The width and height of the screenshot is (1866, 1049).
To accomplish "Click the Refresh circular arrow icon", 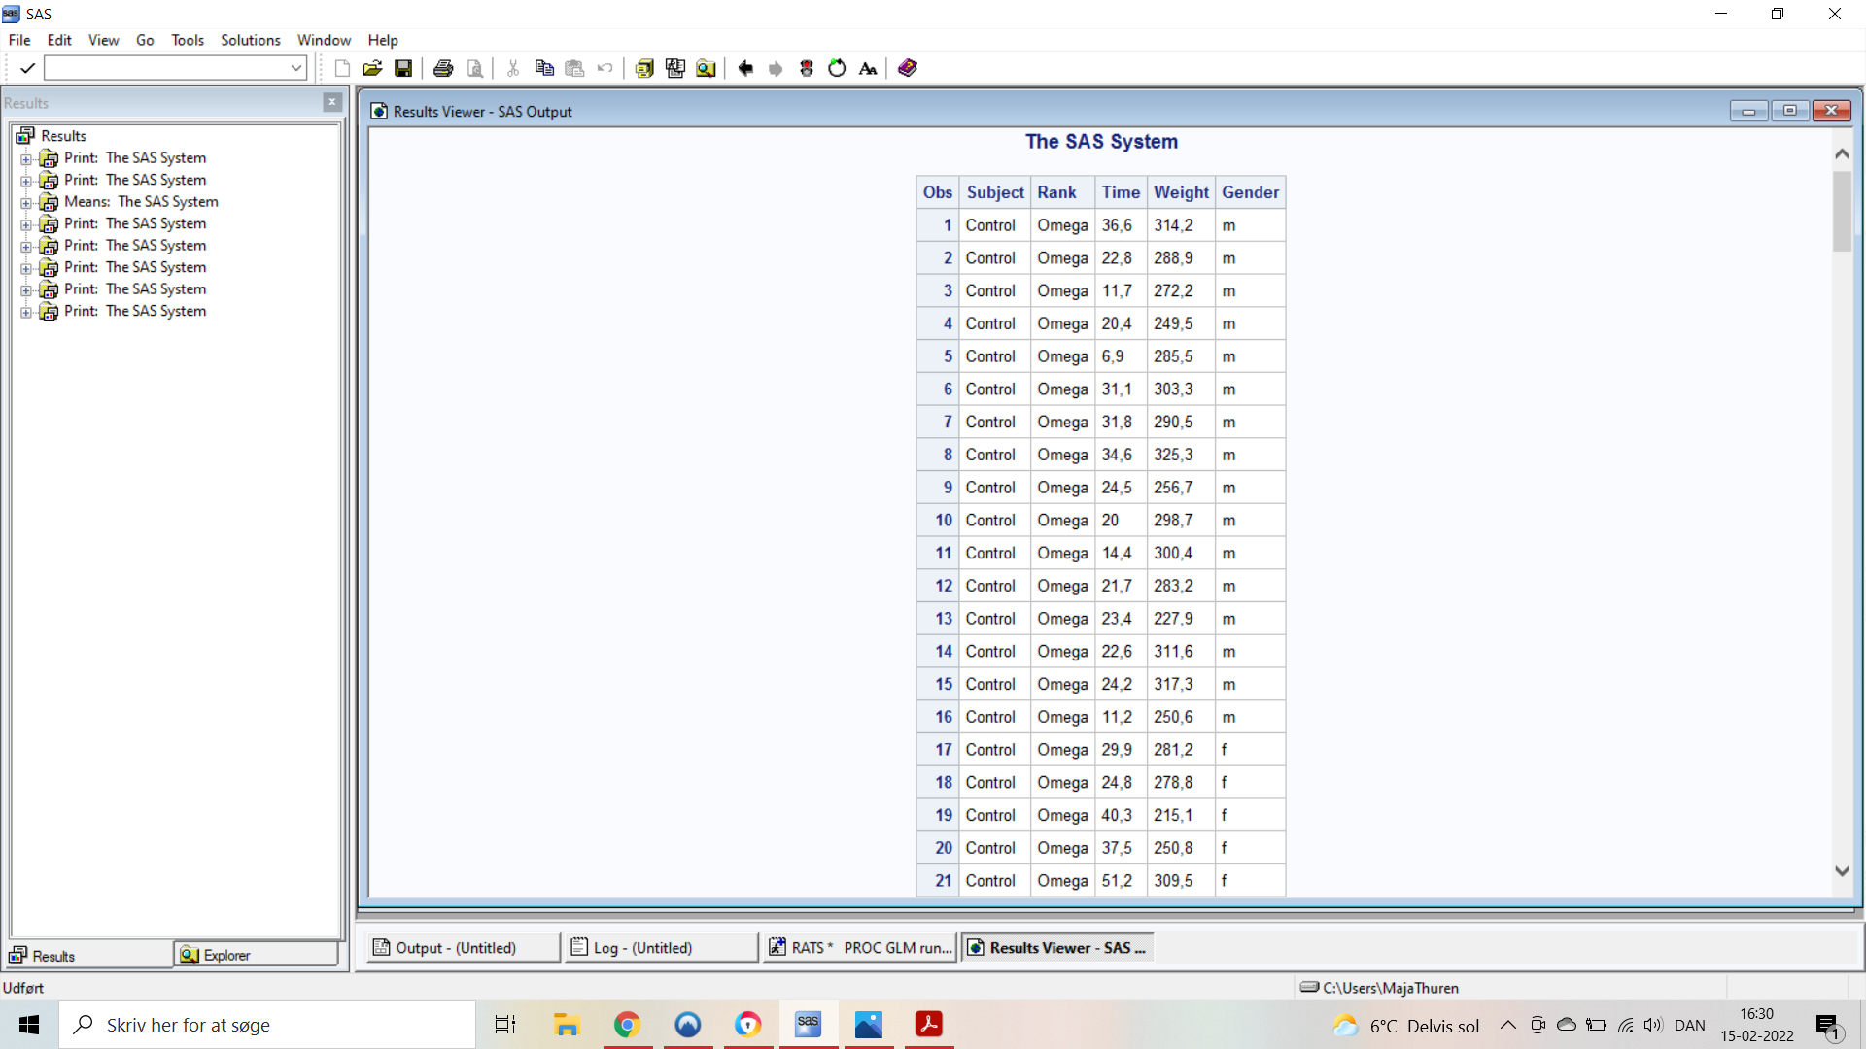I will [837, 68].
